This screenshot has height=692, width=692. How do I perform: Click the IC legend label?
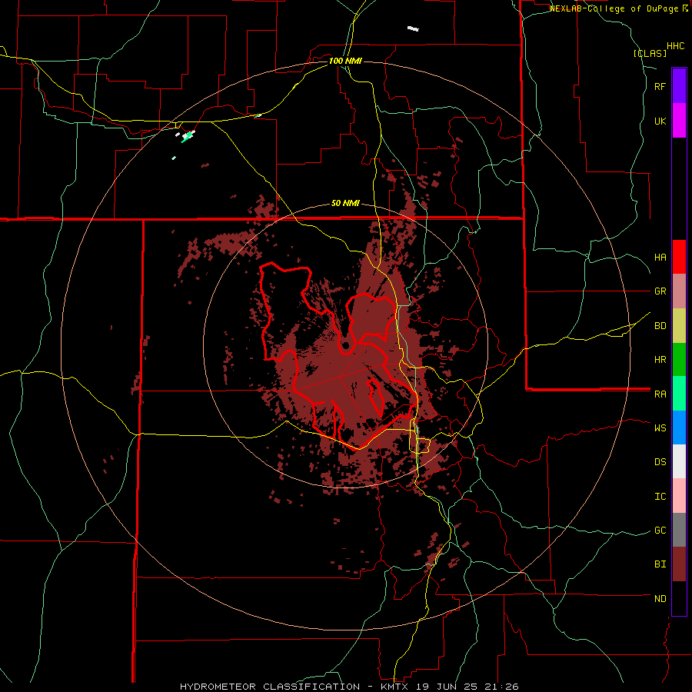tap(660, 497)
